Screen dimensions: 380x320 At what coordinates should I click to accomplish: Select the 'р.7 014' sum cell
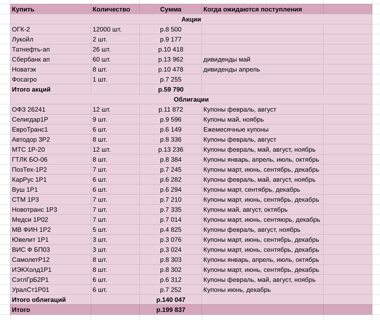pos(171,220)
